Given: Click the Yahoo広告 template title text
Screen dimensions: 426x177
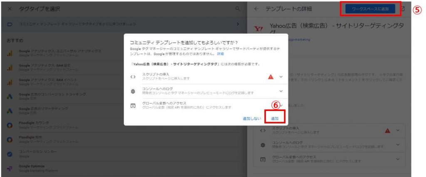Looking at the screenshot, I should 336,28.
